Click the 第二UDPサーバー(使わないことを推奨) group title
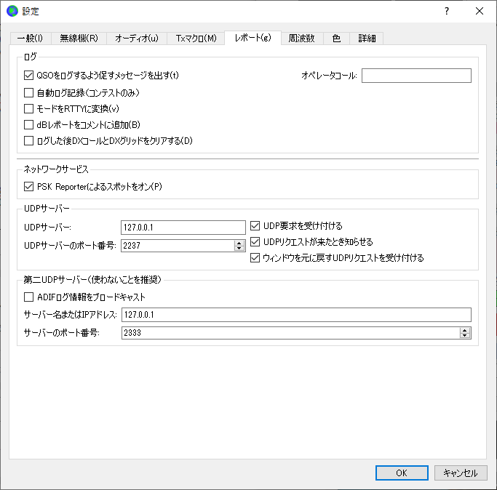This screenshot has height=490, width=497. pos(92,280)
